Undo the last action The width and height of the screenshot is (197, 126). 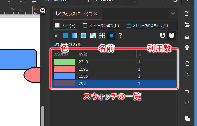[187, 91]
